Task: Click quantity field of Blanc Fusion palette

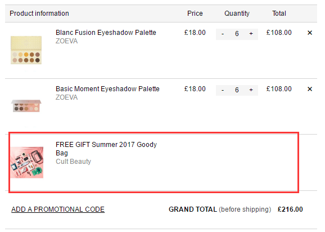Action: (x=237, y=34)
